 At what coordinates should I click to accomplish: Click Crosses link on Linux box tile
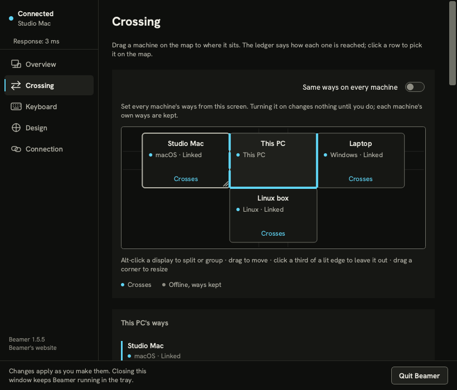point(273,233)
